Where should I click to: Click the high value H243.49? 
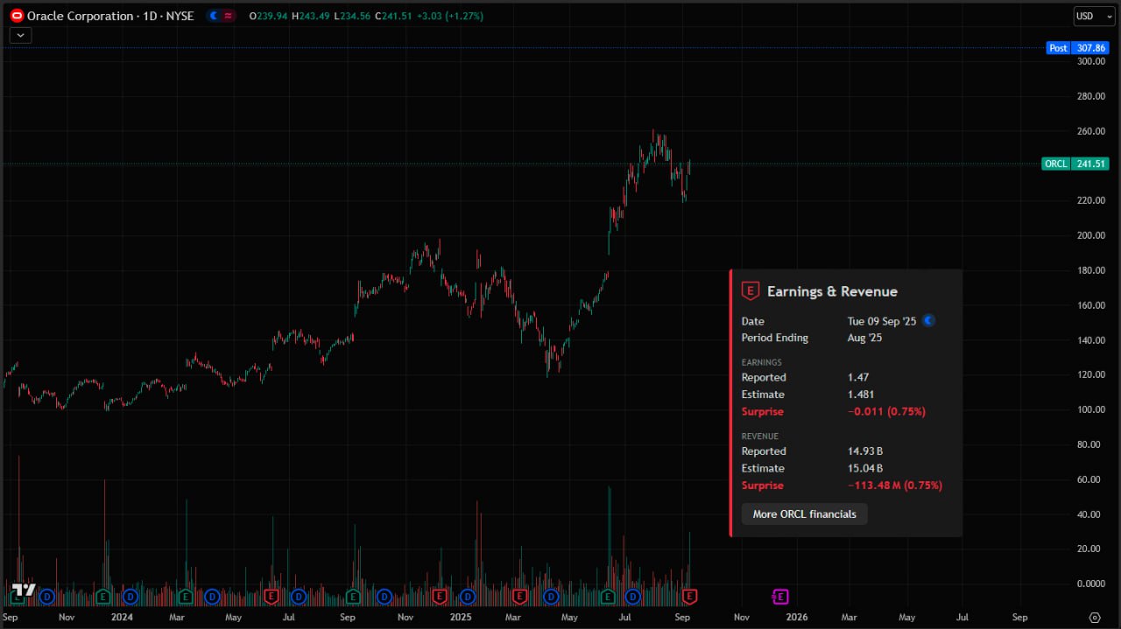[x=313, y=16]
